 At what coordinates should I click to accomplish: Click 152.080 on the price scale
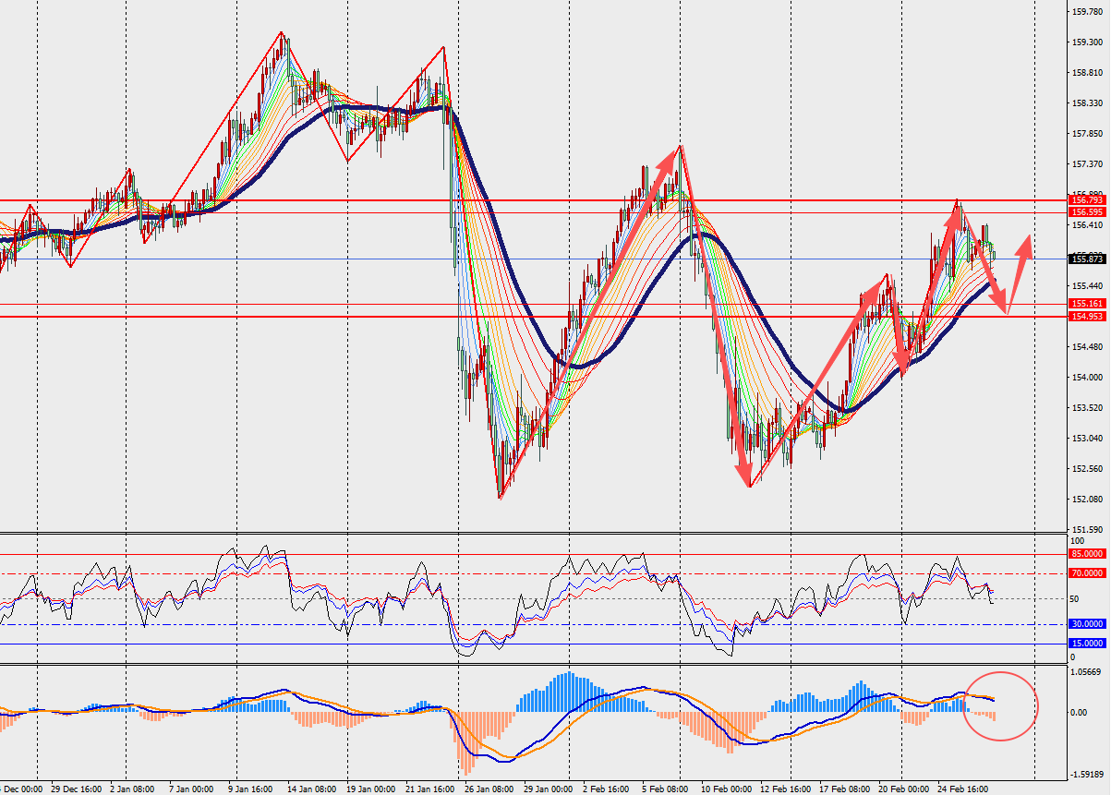point(1087,500)
